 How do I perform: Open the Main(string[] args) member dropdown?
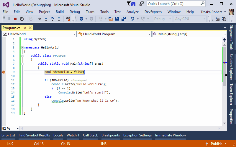point(189,34)
